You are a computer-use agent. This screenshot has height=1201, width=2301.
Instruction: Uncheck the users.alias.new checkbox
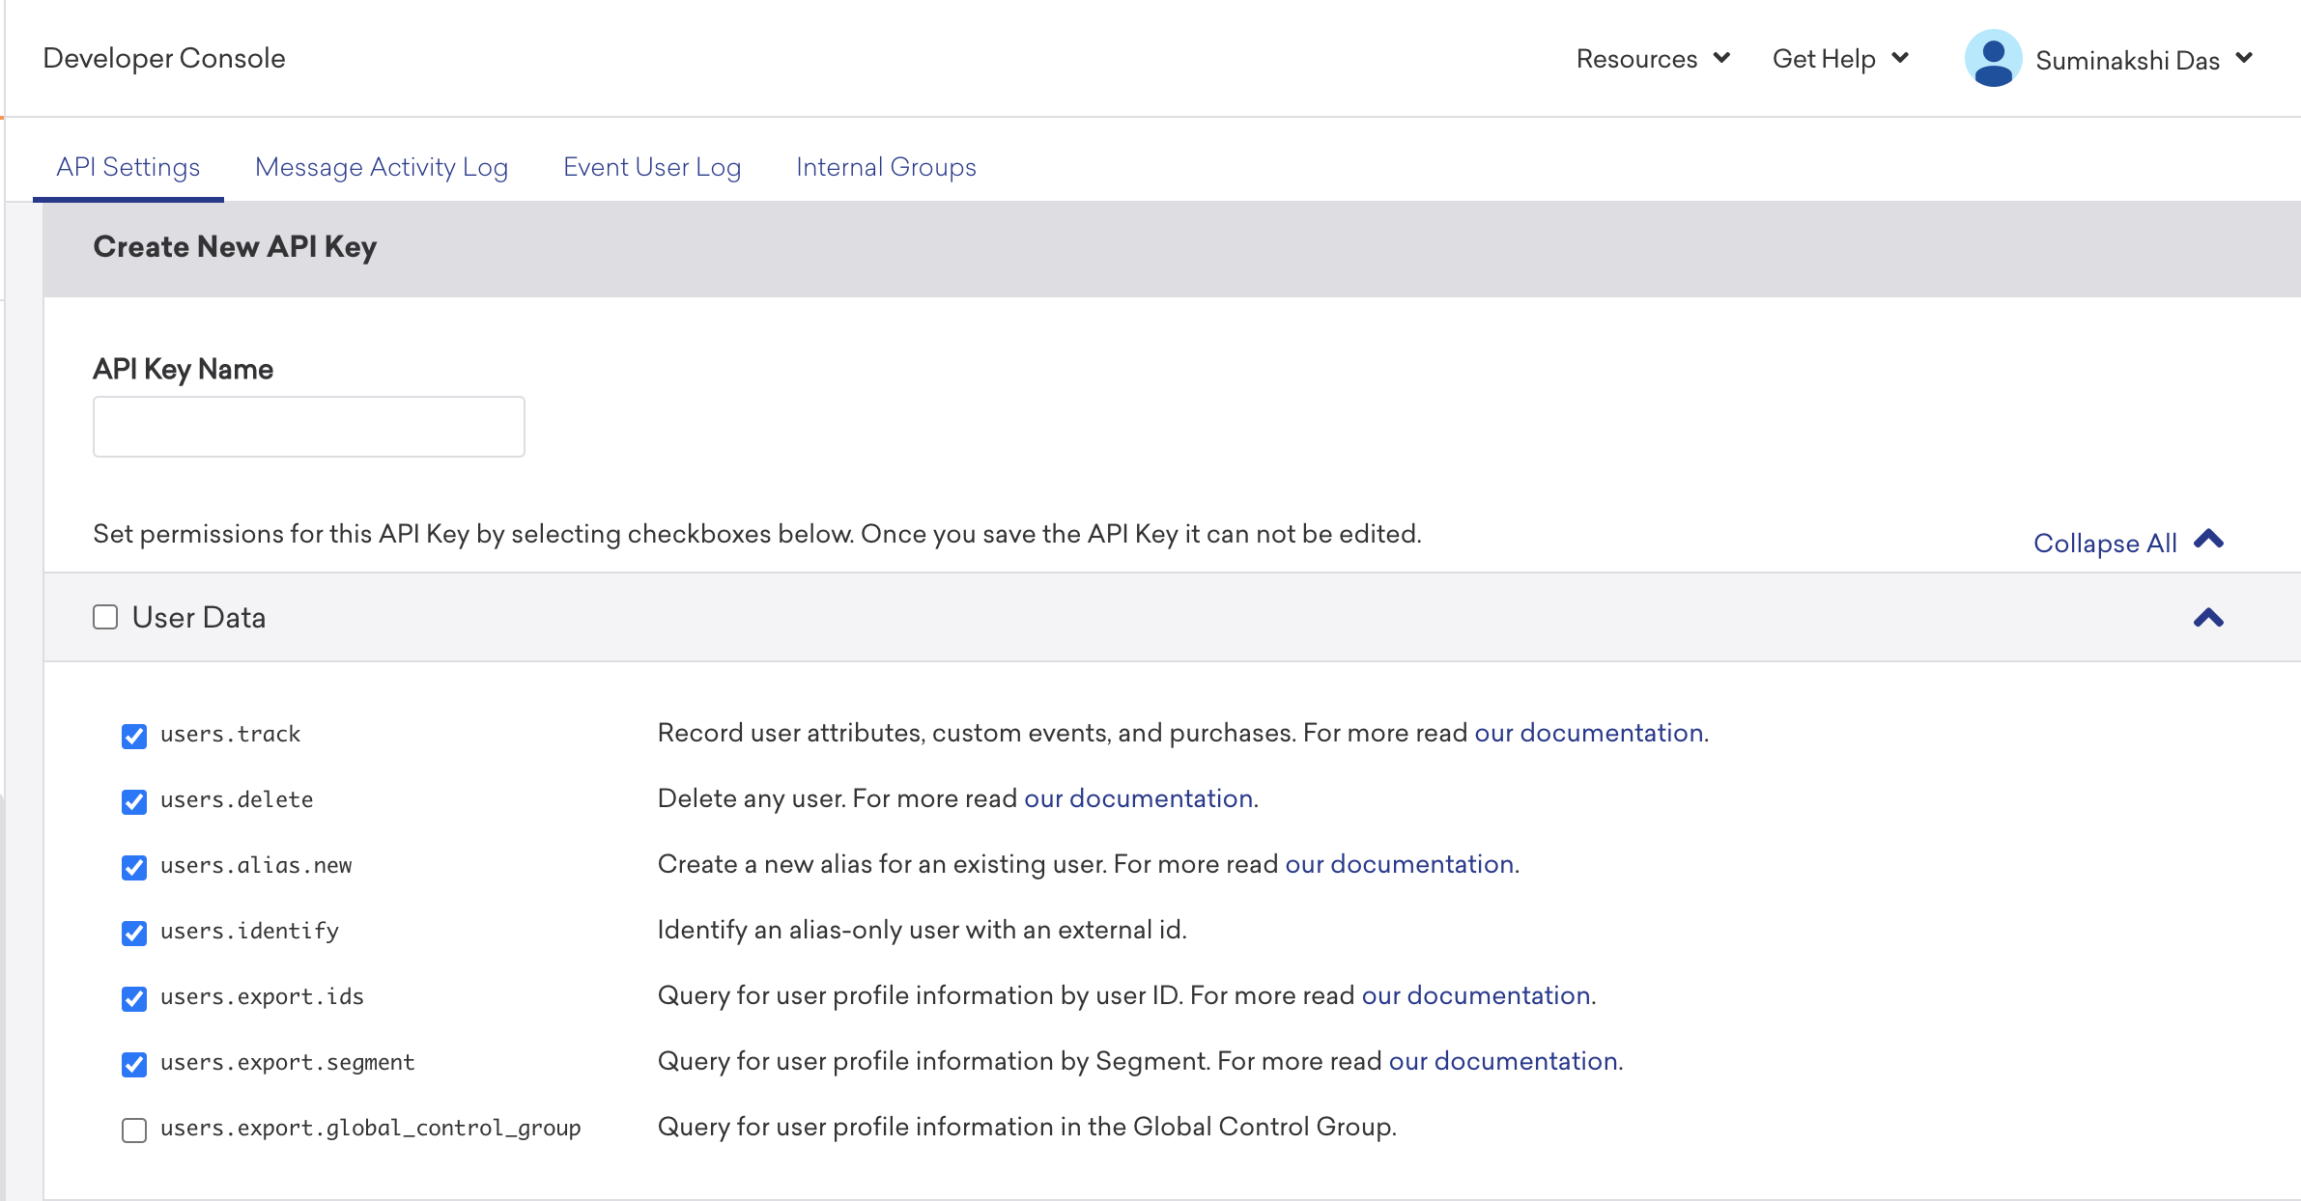coord(134,867)
